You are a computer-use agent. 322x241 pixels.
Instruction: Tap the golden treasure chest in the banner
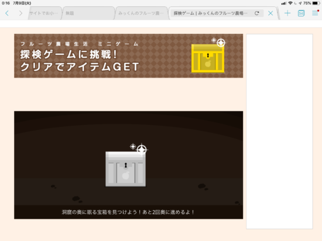tap(208, 58)
